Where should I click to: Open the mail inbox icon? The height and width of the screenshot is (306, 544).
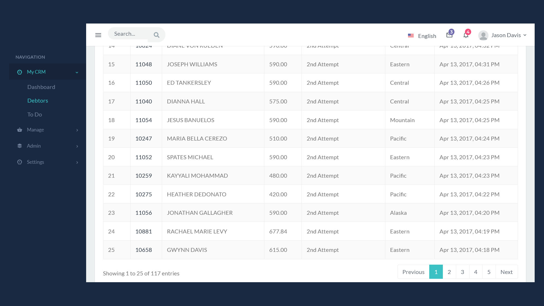[449, 35]
